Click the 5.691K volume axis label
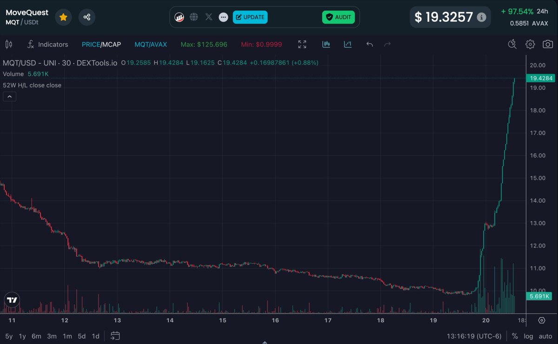This screenshot has width=558, height=344. [538, 296]
